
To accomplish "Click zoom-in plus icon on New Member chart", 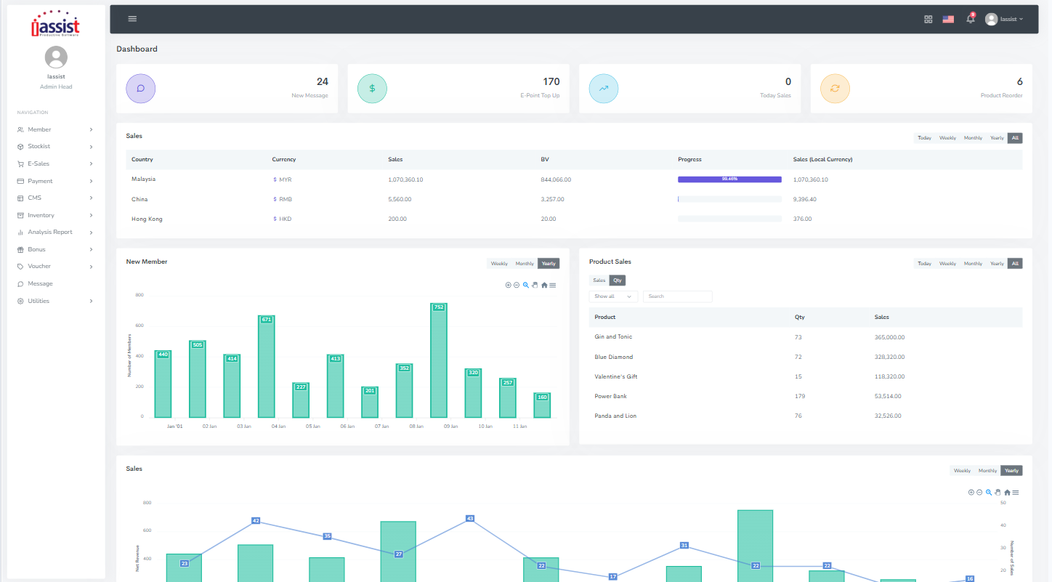I will click(x=508, y=285).
